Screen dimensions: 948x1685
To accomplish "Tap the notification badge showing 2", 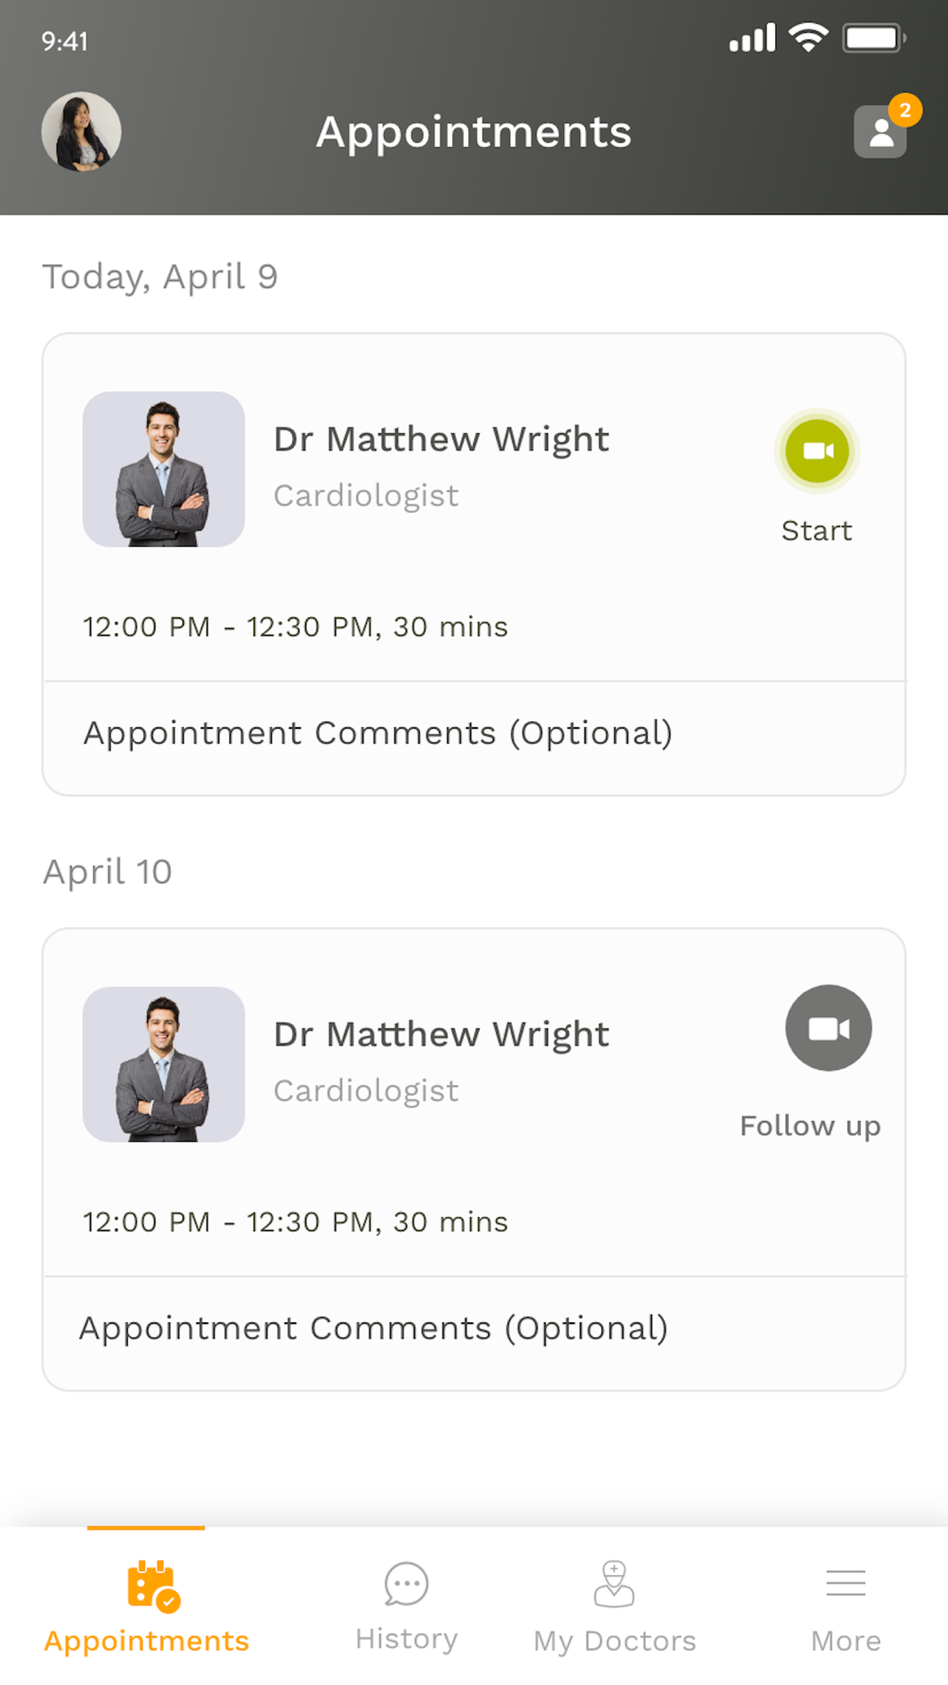I will (905, 110).
